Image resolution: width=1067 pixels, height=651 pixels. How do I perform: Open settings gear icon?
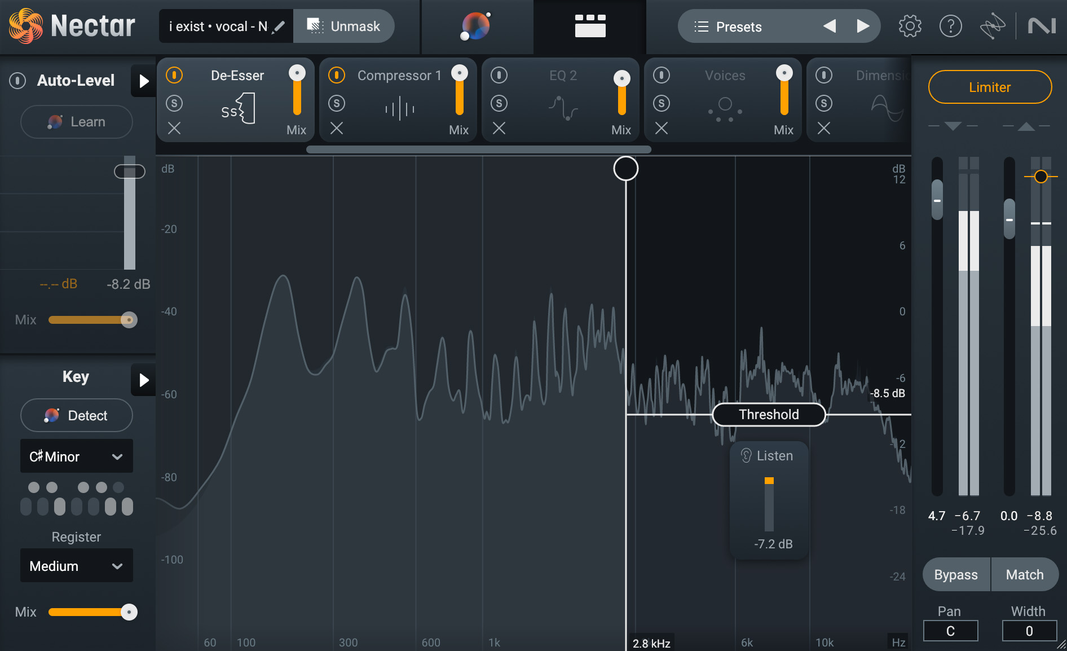(x=910, y=26)
